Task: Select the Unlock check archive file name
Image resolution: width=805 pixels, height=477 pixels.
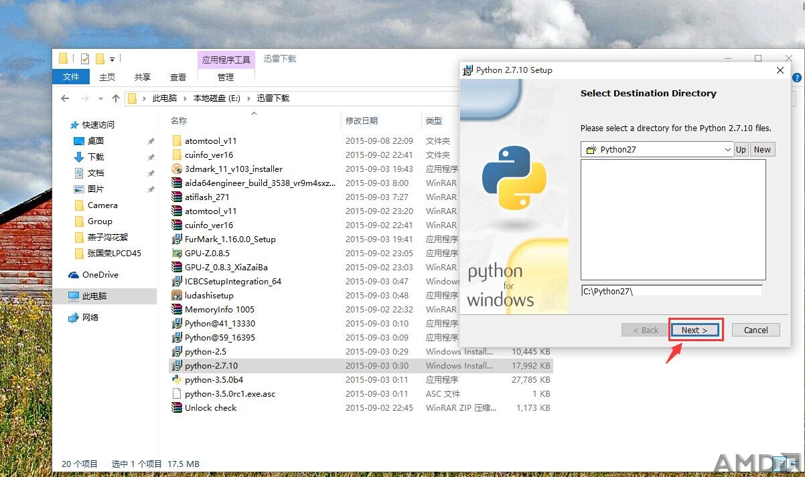Action: pyautogui.click(x=210, y=408)
